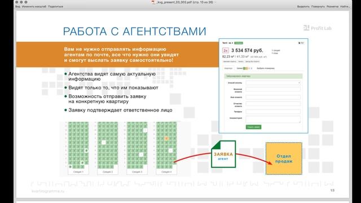Screen dimensions: 361x203
Task: Click the Секция 4 label under chessboard
Action: 166,172
